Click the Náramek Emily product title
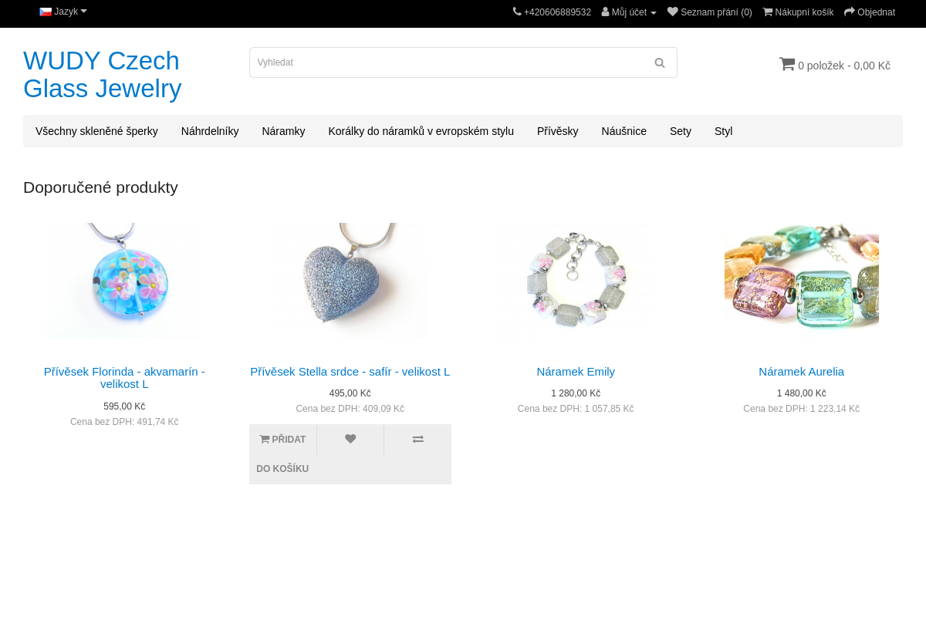The width and height of the screenshot is (926, 617). [x=576, y=372]
